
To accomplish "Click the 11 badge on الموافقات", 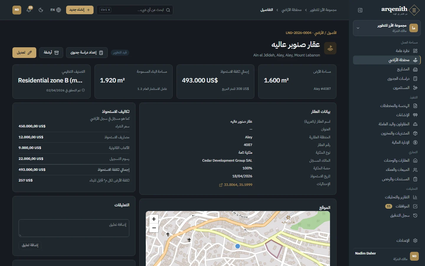I will tap(389, 206).
